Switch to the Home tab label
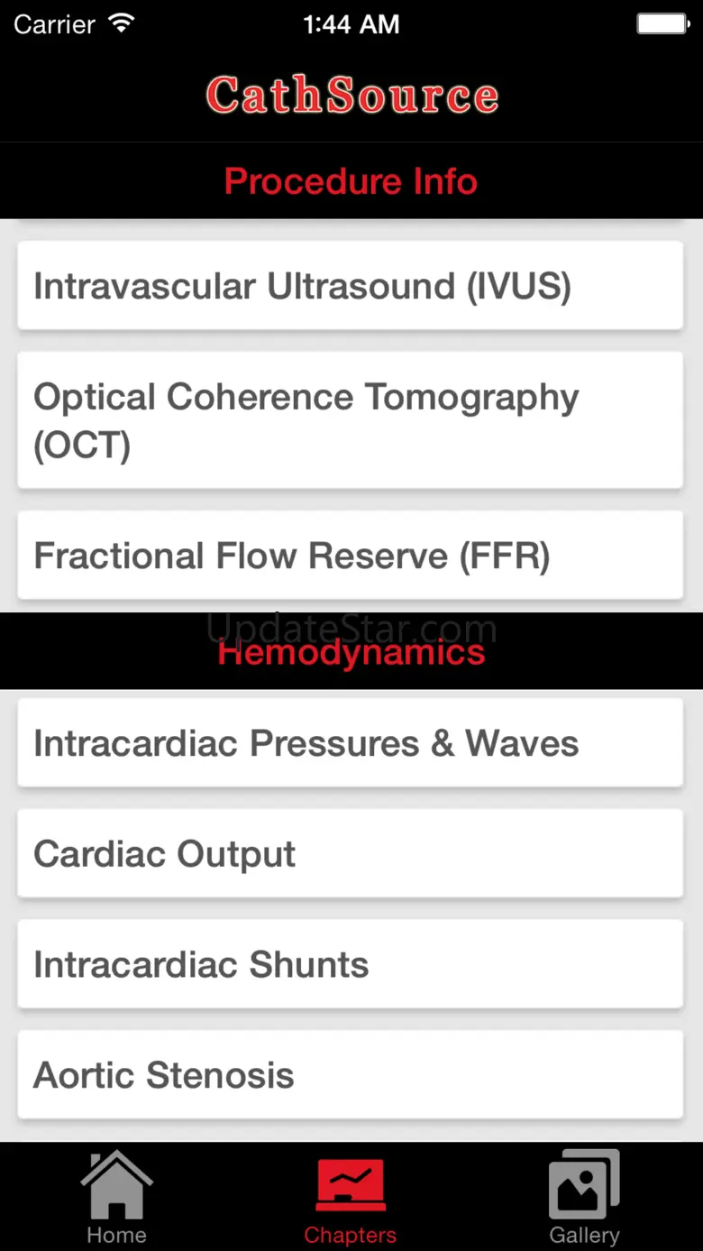 point(116,1235)
